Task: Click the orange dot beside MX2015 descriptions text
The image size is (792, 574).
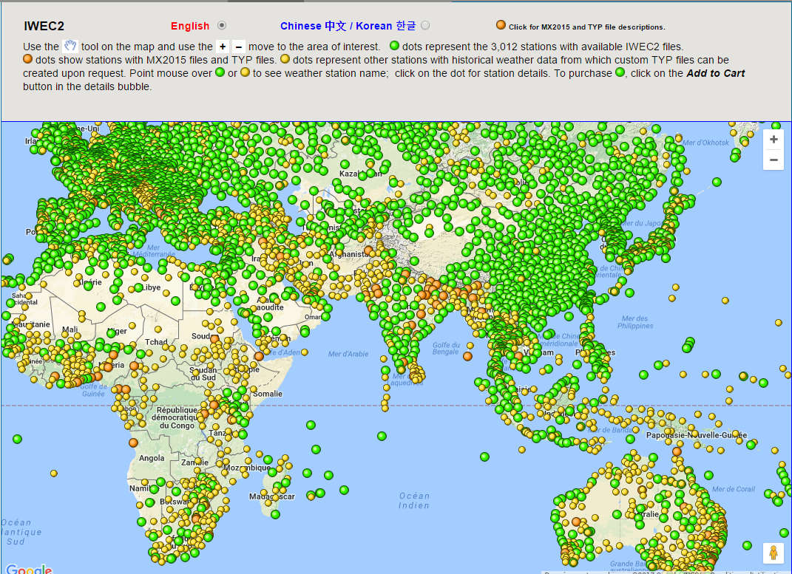Action: [x=501, y=24]
